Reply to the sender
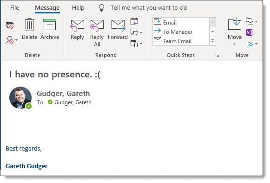Image resolution: width=270 pixels, height=183 pixels. point(77,30)
